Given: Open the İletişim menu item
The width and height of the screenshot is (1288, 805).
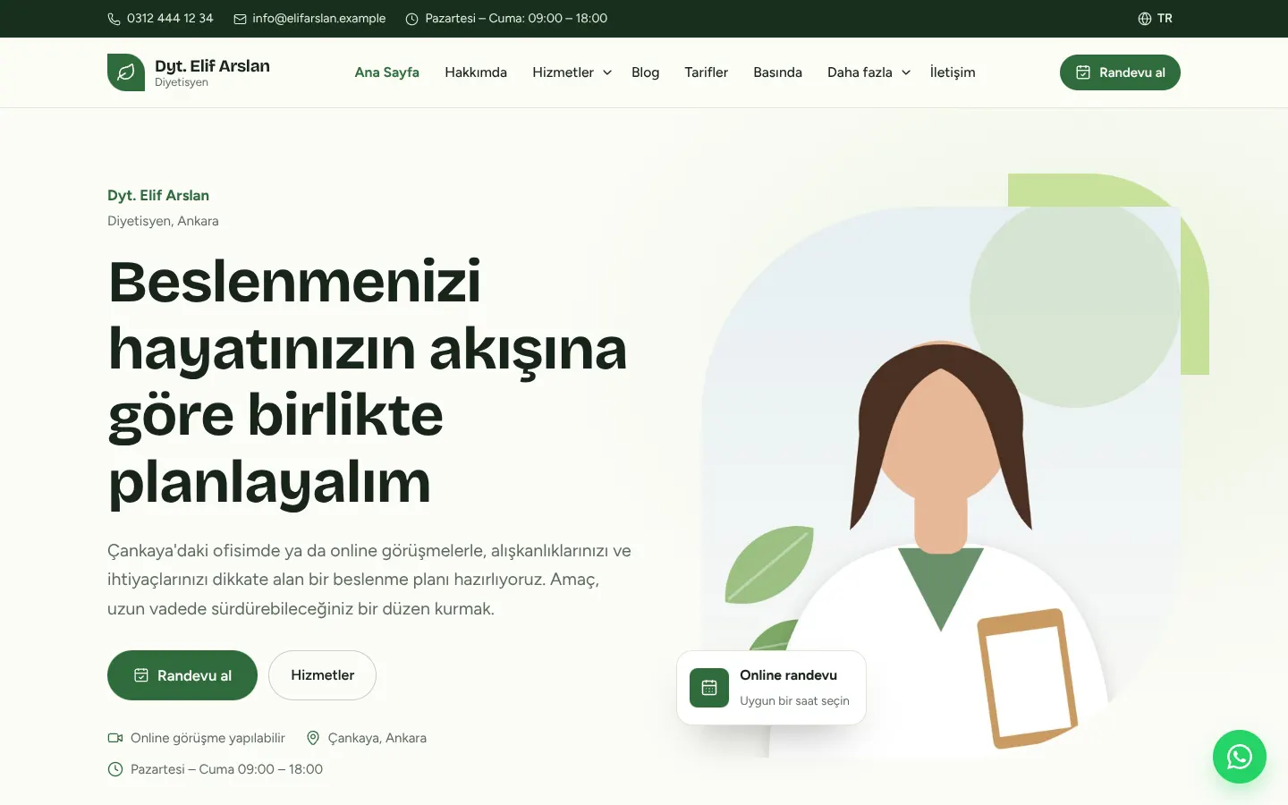Looking at the screenshot, I should click(x=953, y=72).
